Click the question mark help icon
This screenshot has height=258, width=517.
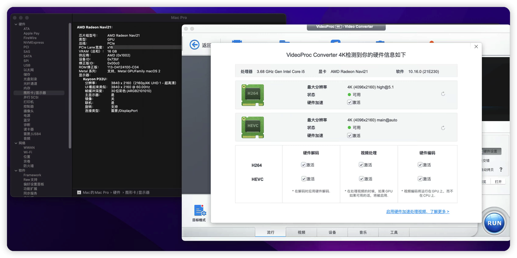[501, 170]
